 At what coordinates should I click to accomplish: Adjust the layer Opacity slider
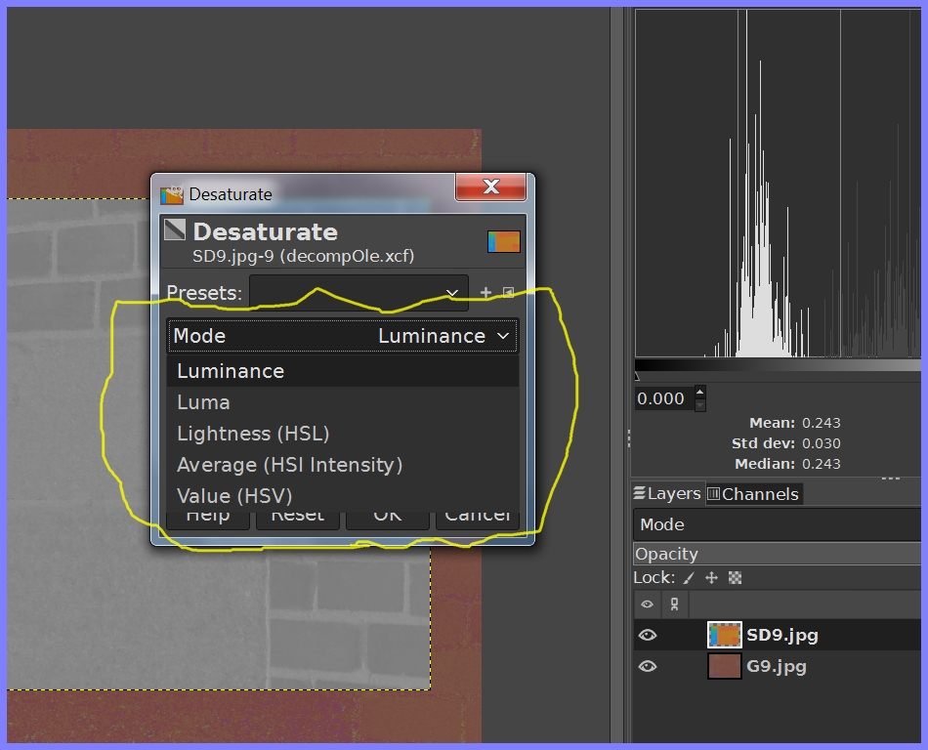pyautogui.click(x=777, y=554)
